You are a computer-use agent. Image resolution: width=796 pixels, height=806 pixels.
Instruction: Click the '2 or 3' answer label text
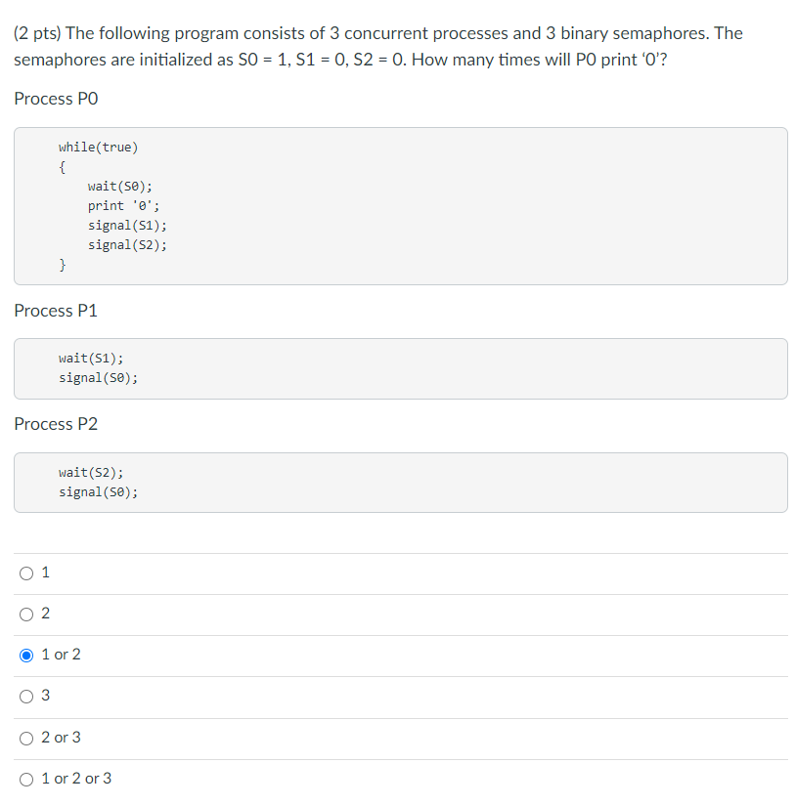[x=61, y=737]
